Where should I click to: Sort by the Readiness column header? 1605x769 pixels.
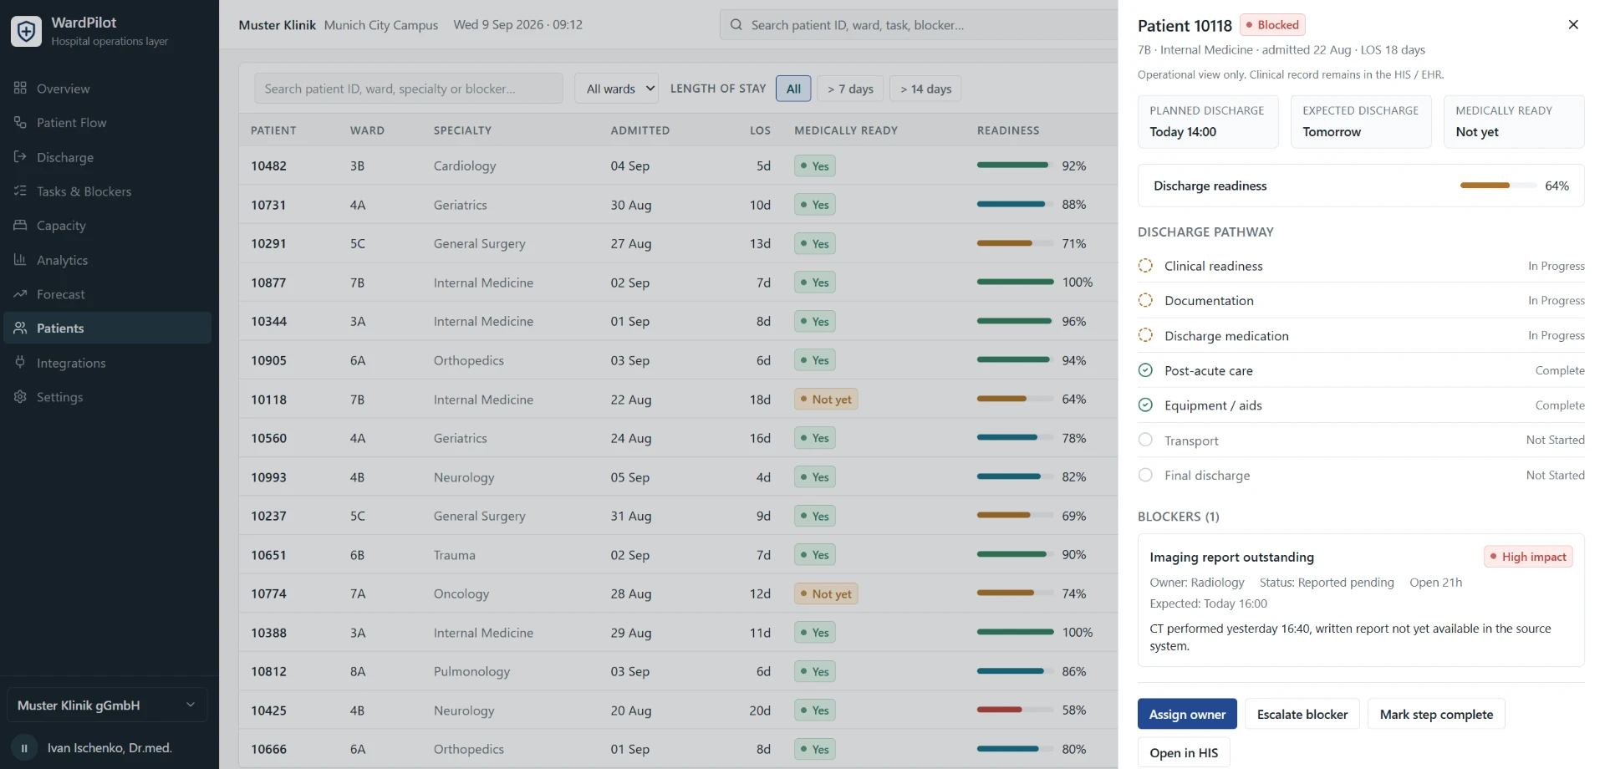pyautogui.click(x=1008, y=130)
